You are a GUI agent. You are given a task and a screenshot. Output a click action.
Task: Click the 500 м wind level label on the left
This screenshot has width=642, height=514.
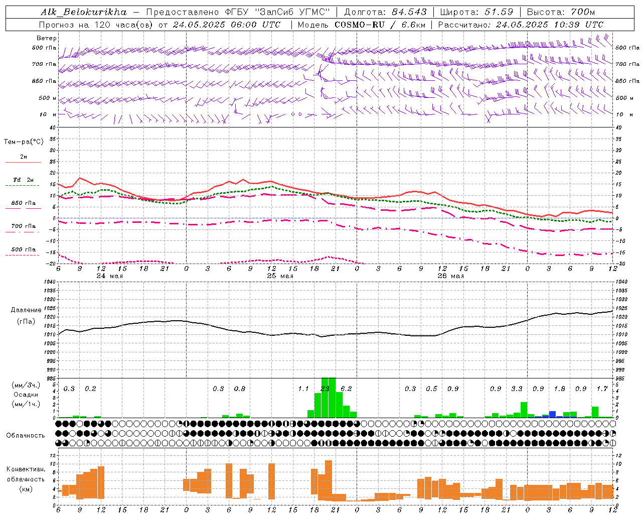[x=48, y=98]
